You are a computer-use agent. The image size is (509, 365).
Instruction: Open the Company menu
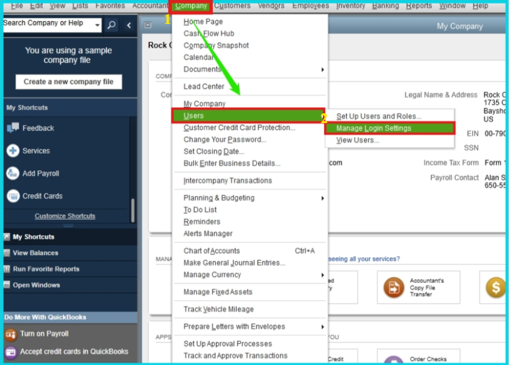(191, 6)
